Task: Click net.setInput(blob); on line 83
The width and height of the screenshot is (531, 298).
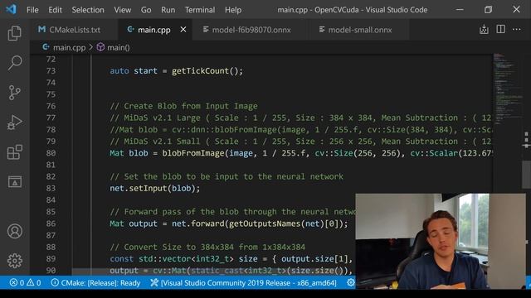Action: click(x=155, y=188)
